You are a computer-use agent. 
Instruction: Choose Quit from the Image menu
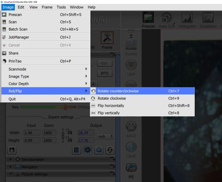(46, 99)
